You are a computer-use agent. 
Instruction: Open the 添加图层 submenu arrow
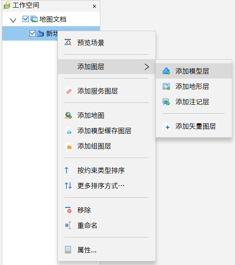(x=147, y=67)
